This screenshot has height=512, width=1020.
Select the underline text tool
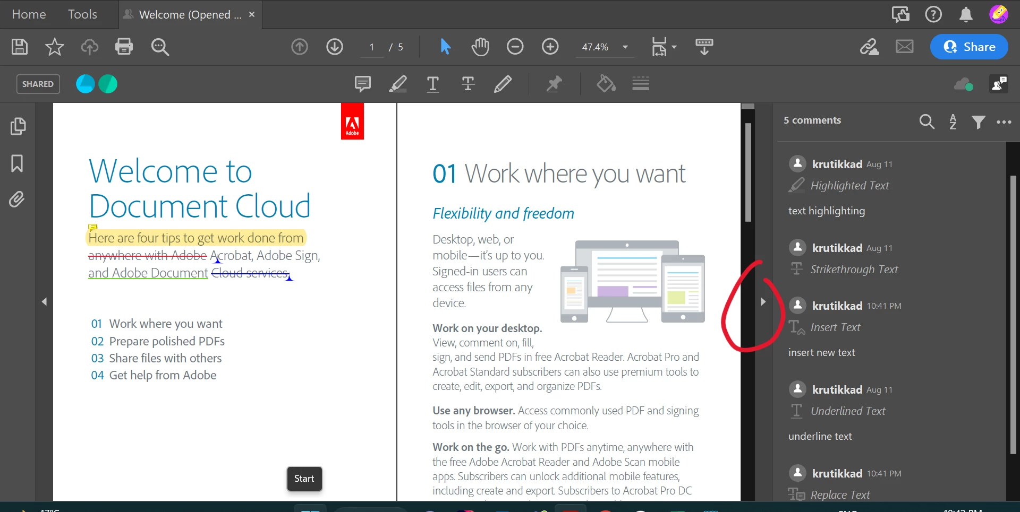(433, 84)
